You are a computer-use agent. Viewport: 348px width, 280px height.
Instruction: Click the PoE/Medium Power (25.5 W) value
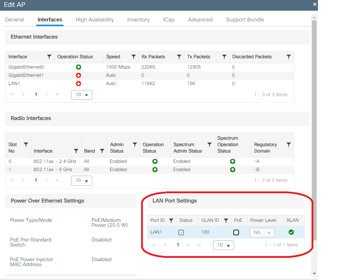tap(110, 223)
